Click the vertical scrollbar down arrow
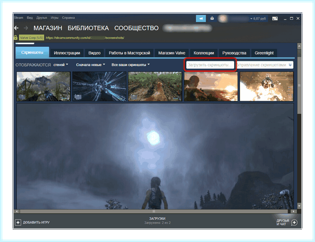Screen dimensions: 315x242 coord(299,206)
